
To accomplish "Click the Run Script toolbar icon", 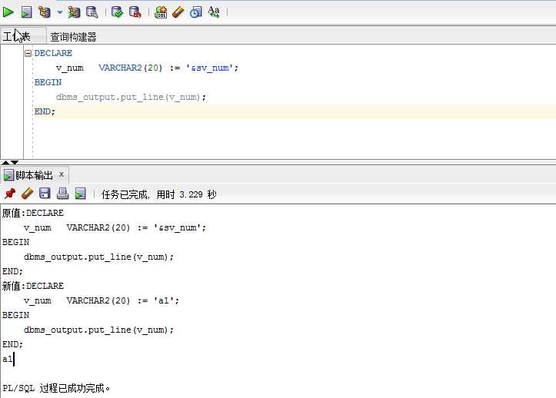I will pyautogui.click(x=26, y=12).
